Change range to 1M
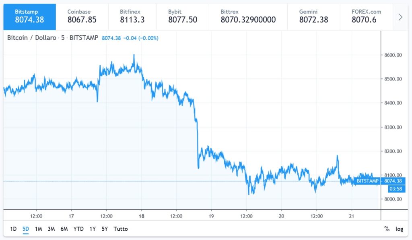 point(38,229)
